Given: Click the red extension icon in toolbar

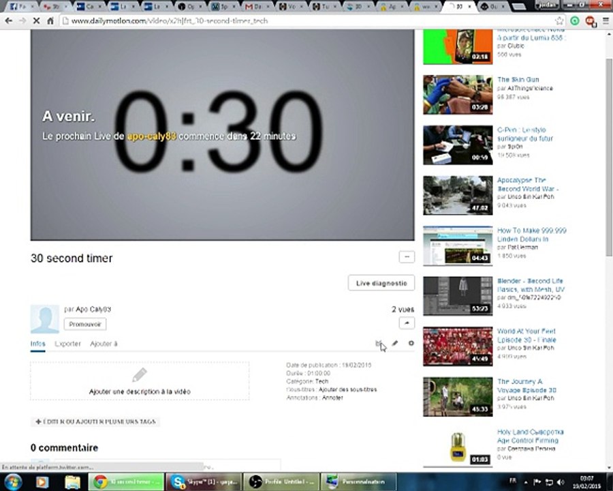Looking at the screenshot, I should (x=591, y=21).
